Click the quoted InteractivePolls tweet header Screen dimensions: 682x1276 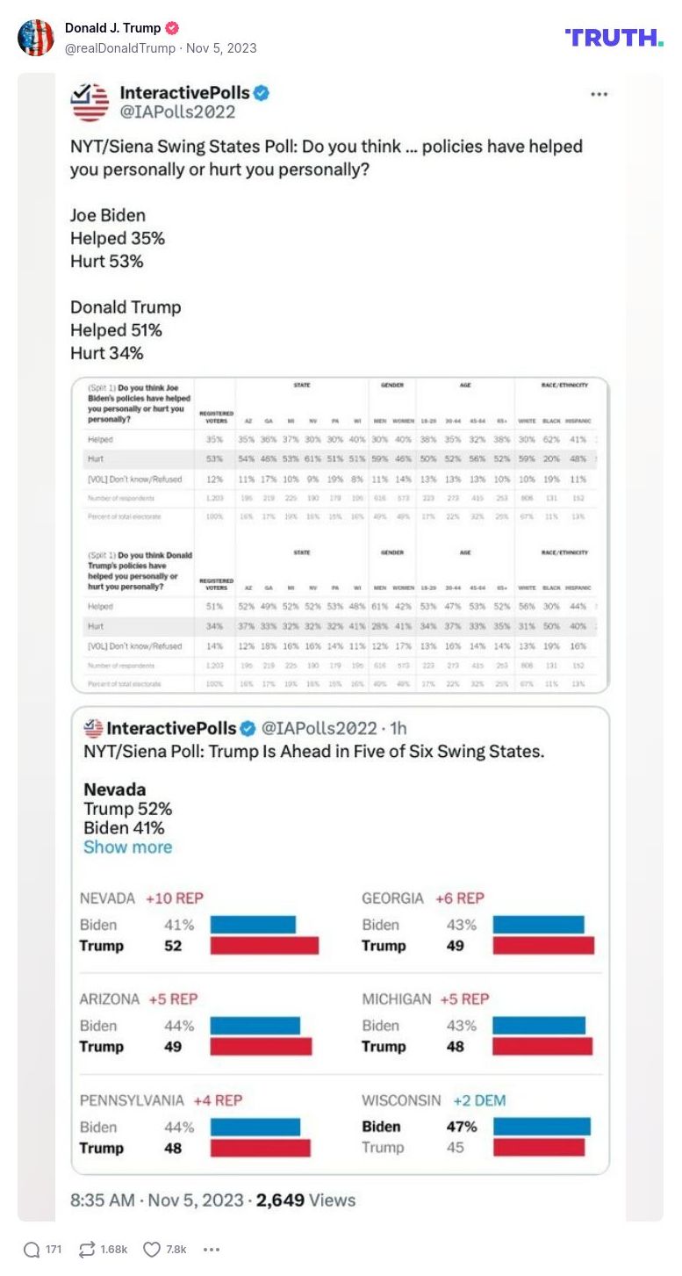tap(246, 729)
